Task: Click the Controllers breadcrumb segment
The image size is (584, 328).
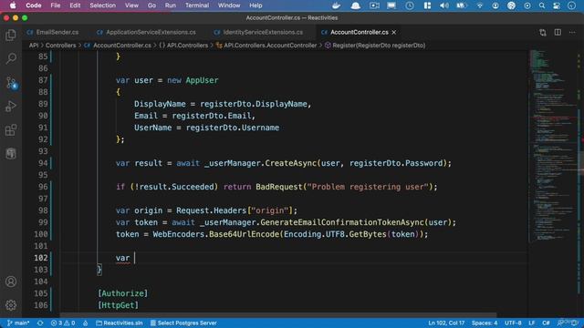Action: click(x=61, y=46)
